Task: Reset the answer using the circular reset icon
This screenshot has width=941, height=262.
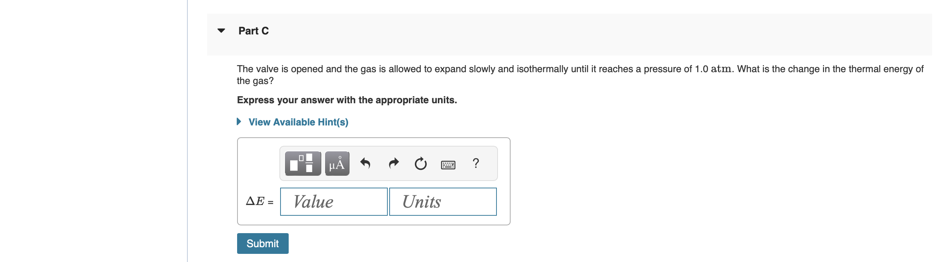Action: (x=420, y=163)
